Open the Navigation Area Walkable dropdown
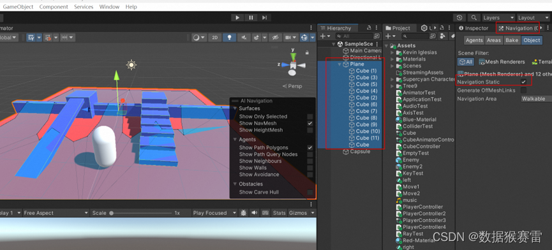The height and width of the screenshot is (250, 552). click(536, 99)
